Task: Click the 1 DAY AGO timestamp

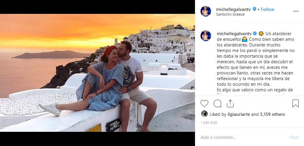Action: (x=209, y=123)
